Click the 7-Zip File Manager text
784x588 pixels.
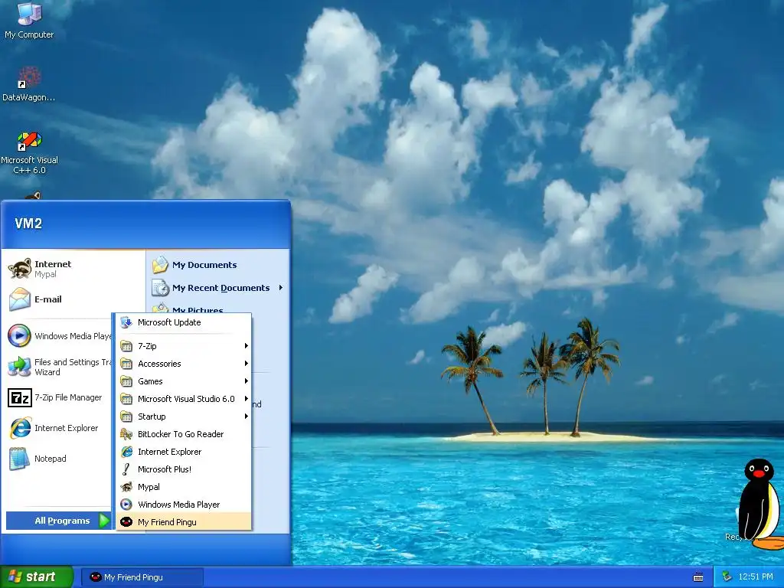pos(68,397)
